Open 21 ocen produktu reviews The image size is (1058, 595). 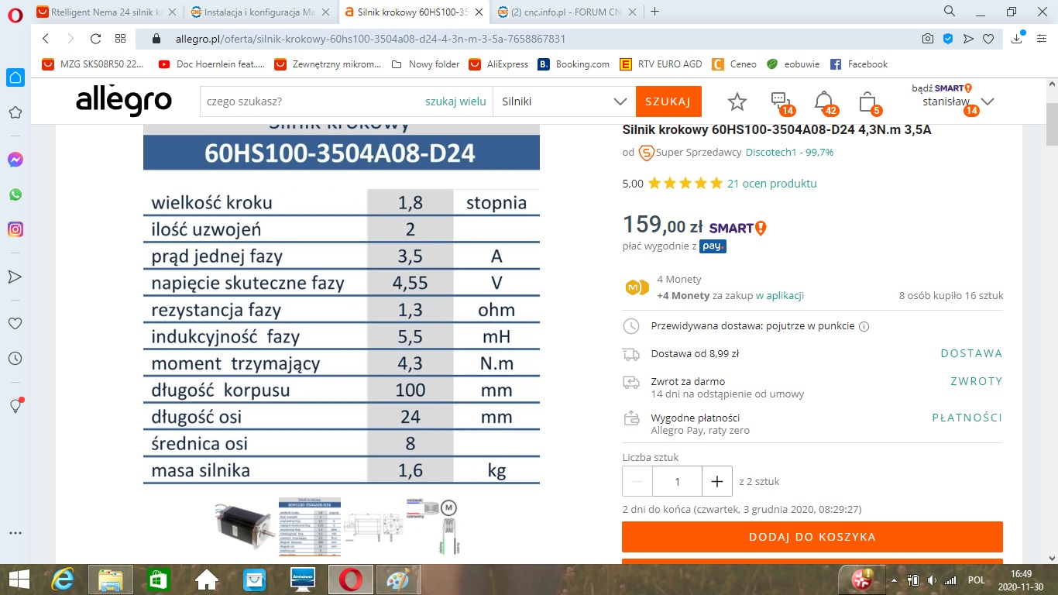point(772,184)
